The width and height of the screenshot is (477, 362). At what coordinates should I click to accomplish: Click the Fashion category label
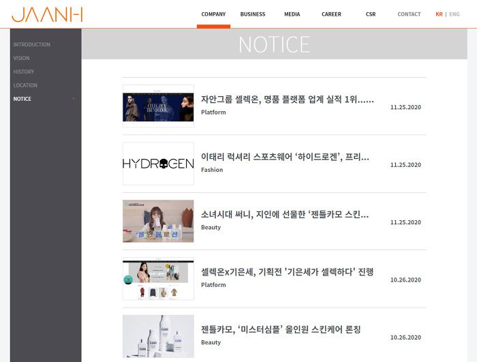[x=212, y=170]
